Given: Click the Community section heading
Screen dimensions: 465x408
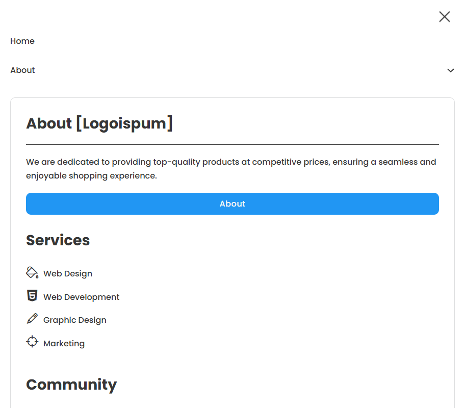Looking at the screenshot, I should 71,385.
